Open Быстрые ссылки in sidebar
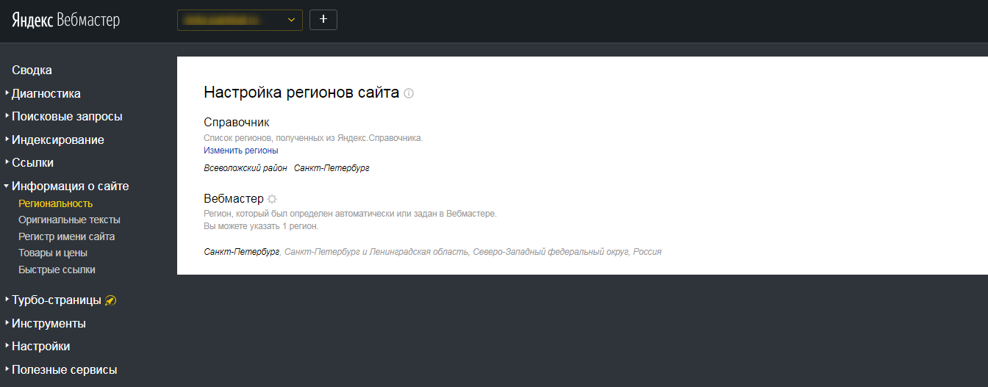Screen dimensions: 988x387 coord(57,270)
